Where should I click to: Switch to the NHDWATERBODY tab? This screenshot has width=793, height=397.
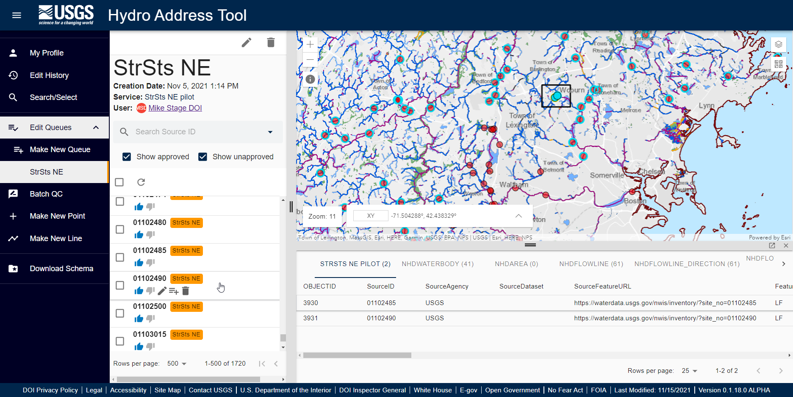pos(438,264)
